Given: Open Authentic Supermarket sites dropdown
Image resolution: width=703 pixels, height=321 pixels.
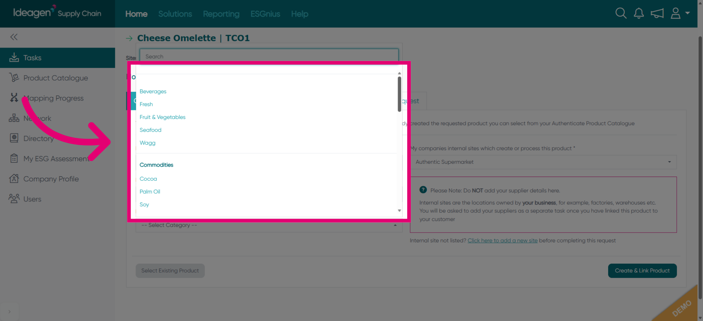Looking at the screenshot, I should (x=543, y=162).
